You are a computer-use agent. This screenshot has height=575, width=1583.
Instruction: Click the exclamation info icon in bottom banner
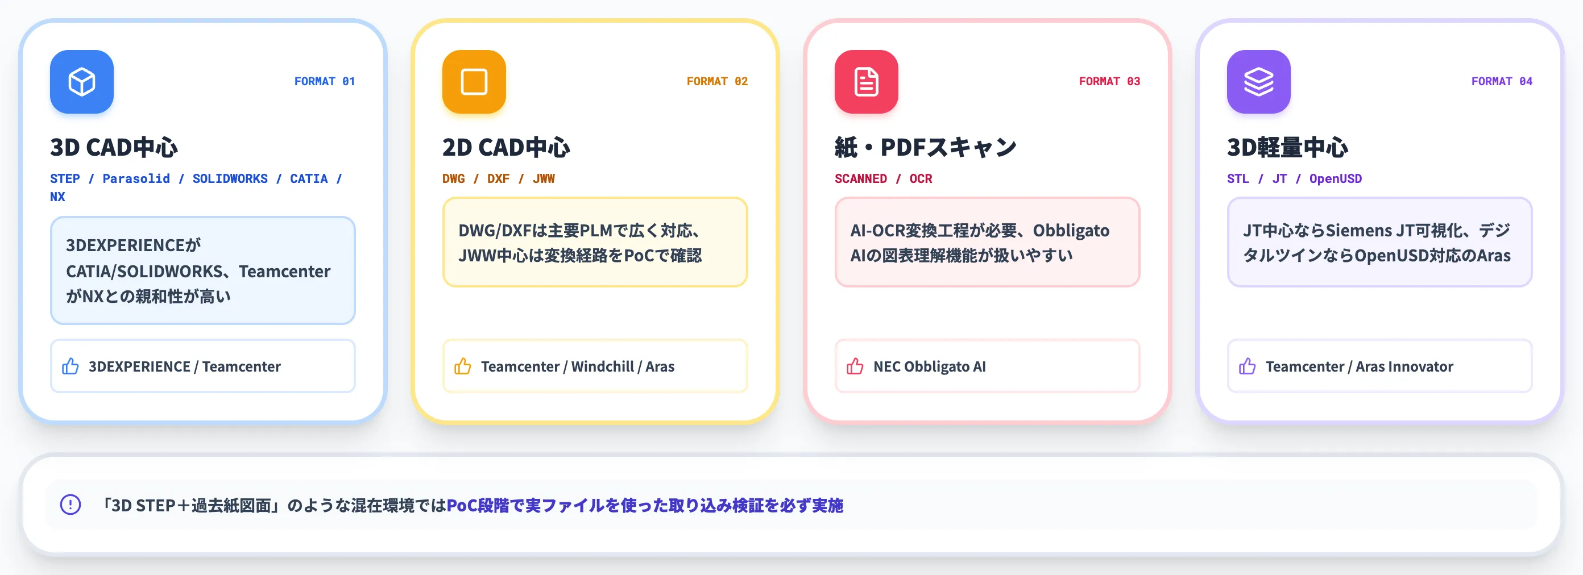click(71, 505)
